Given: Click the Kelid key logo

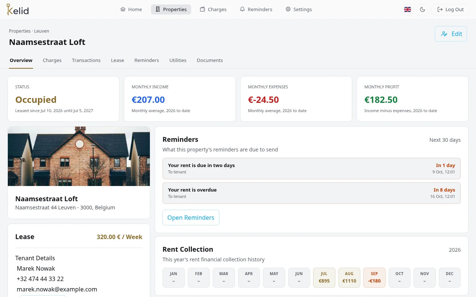Looking at the screenshot, I should [17, 9].
